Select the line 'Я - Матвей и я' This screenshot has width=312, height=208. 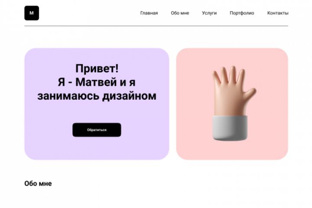[x=97, y=82]
